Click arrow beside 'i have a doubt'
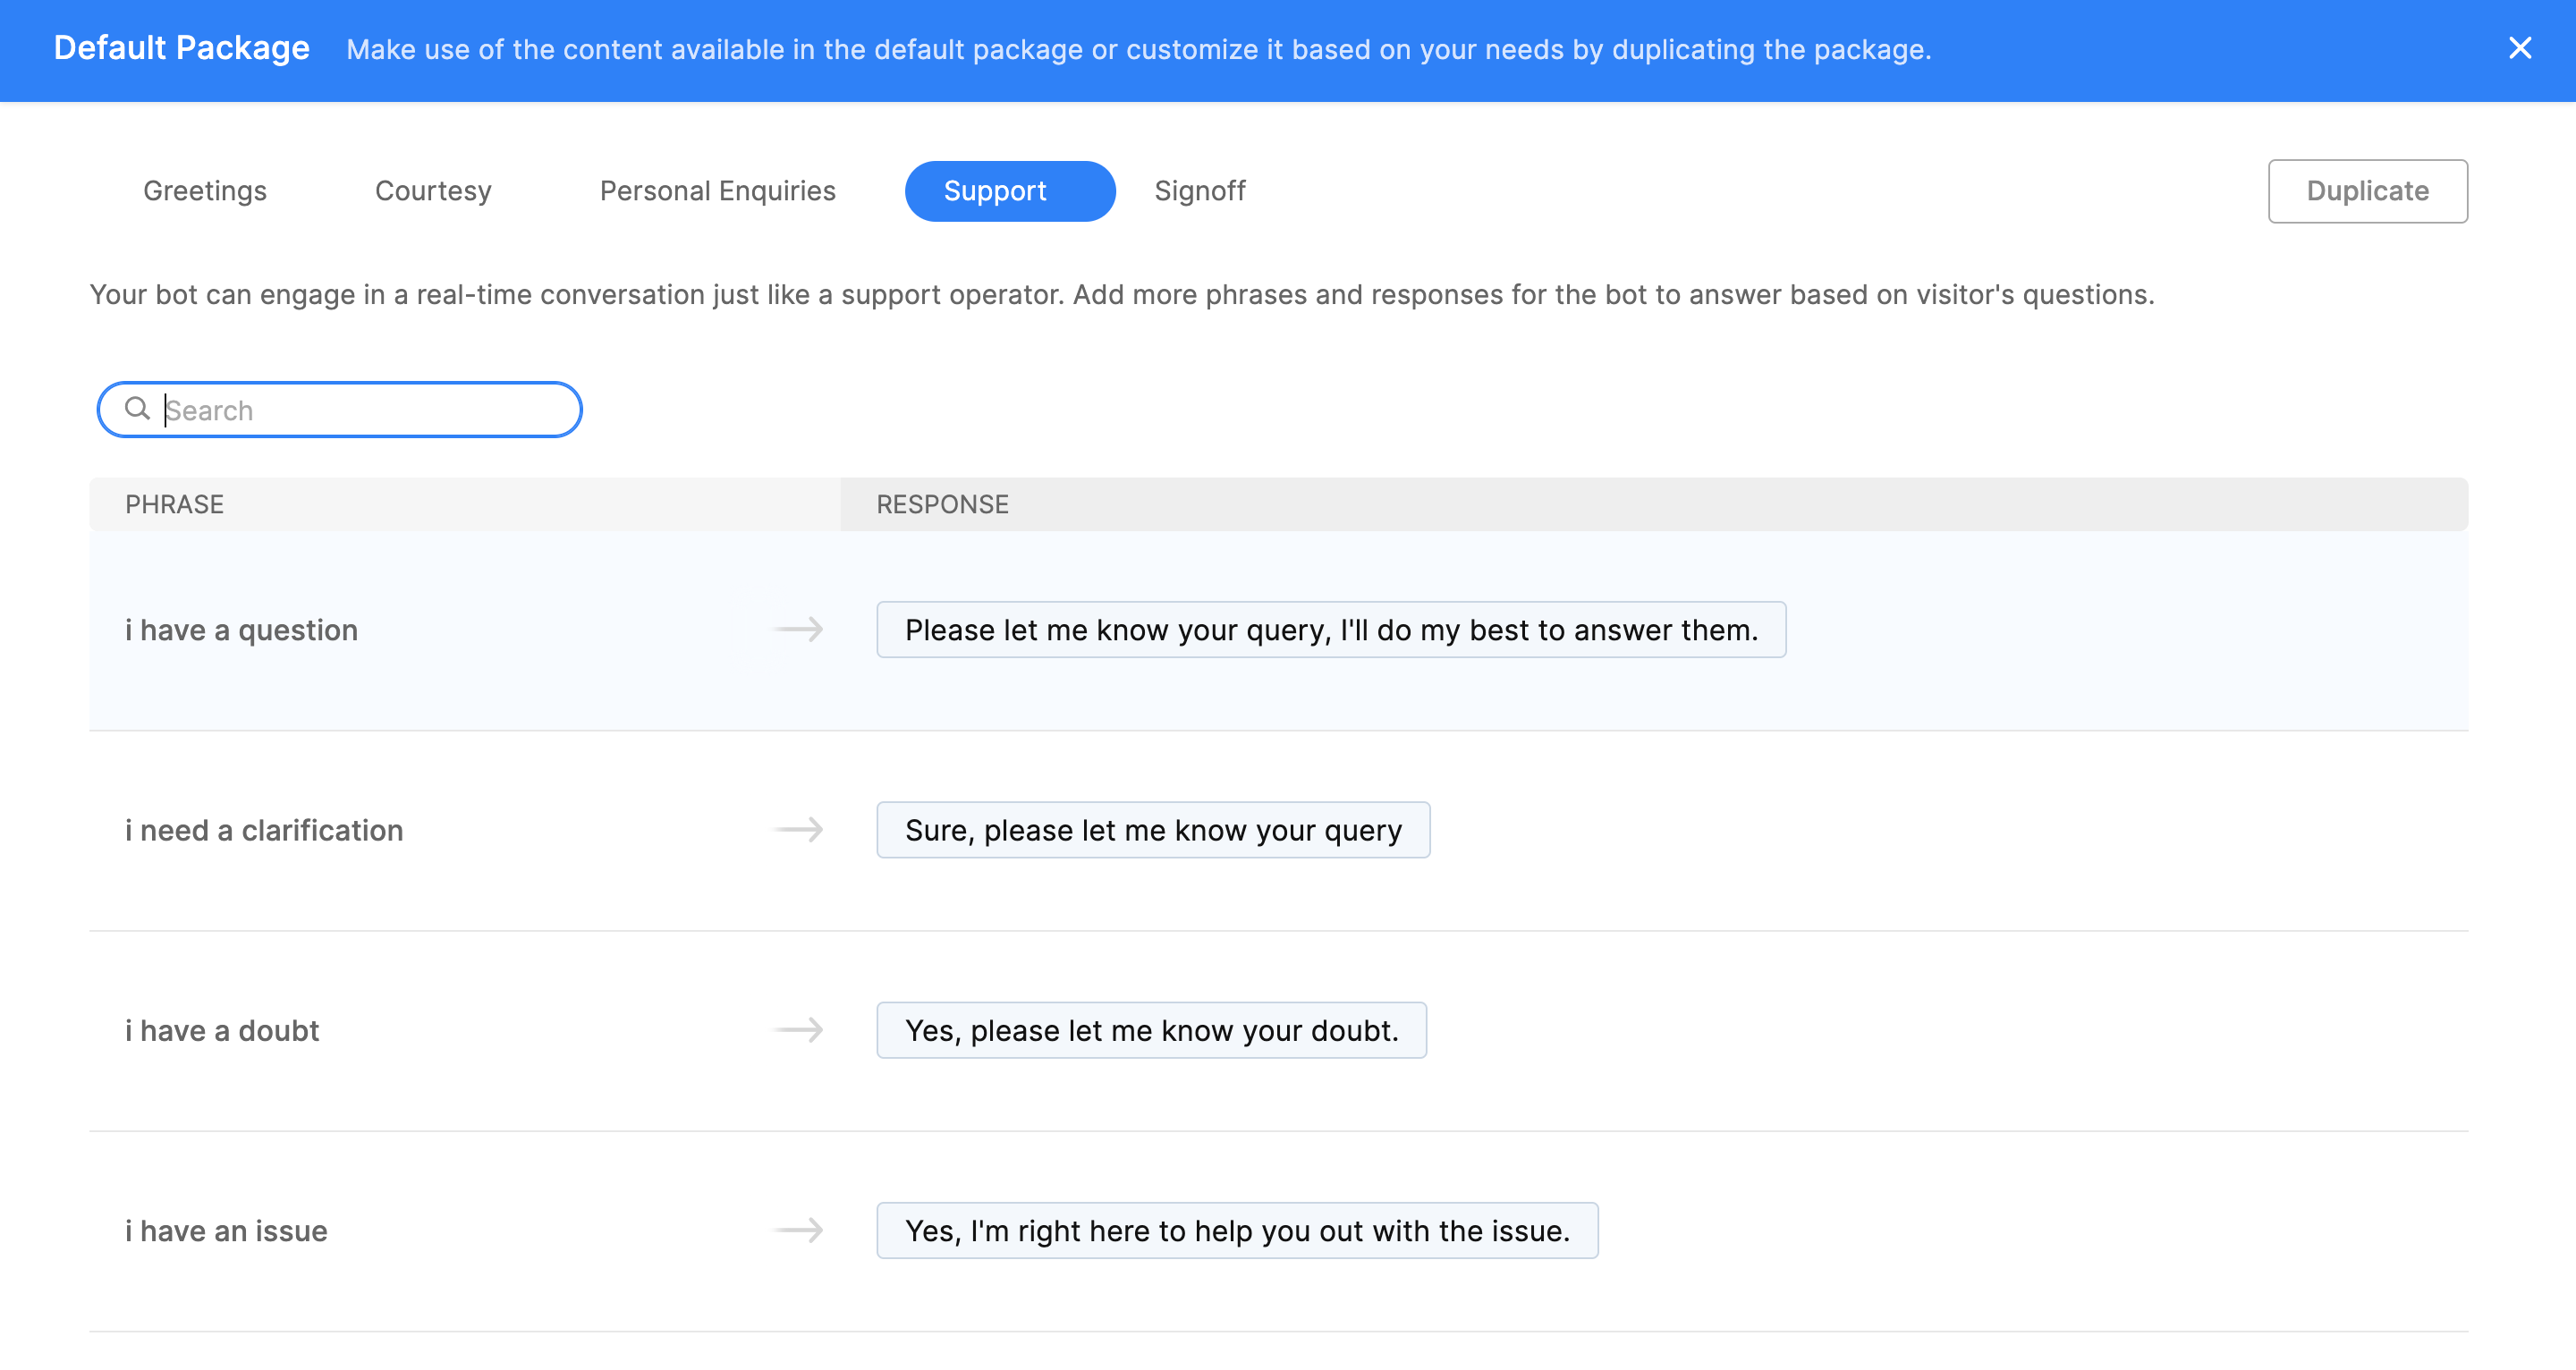This screenshot has height=1370, width=2576. [x=798, y=1030]
